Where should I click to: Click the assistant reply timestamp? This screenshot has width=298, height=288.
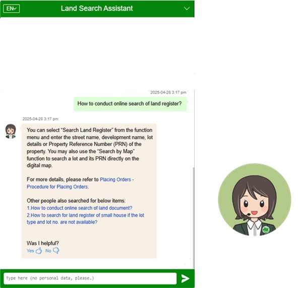pyautogui.click(x=40, y=119)
